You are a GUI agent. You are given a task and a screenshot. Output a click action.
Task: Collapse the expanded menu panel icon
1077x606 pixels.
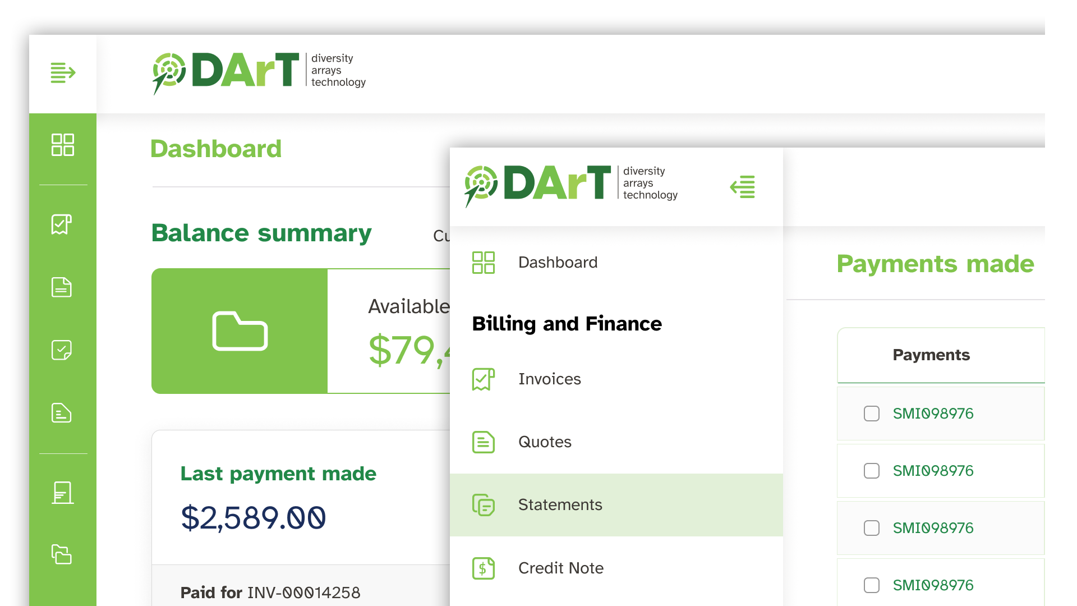(743, 187)
